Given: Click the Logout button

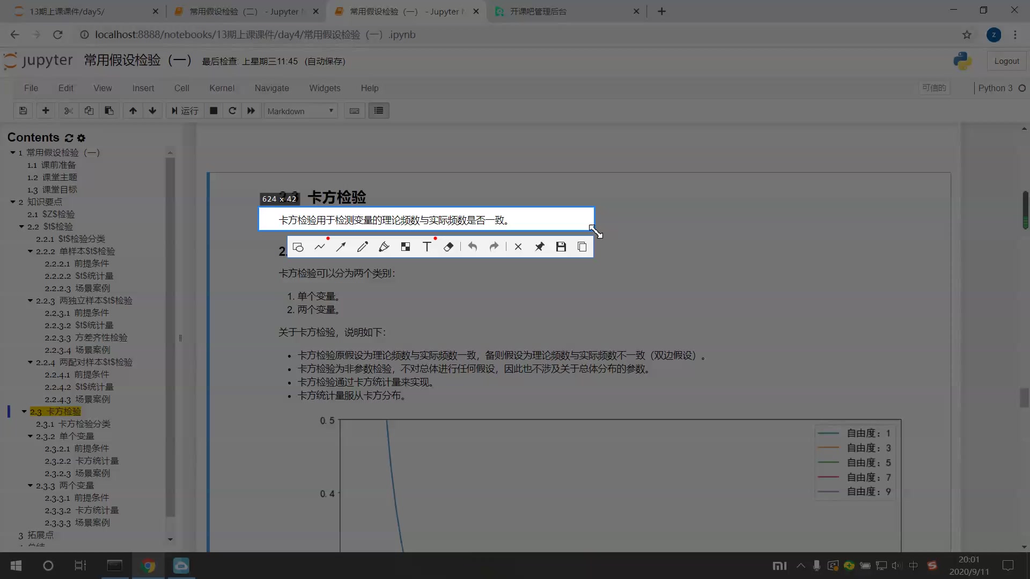Looking at the screenshot, I should [1006, 61].
